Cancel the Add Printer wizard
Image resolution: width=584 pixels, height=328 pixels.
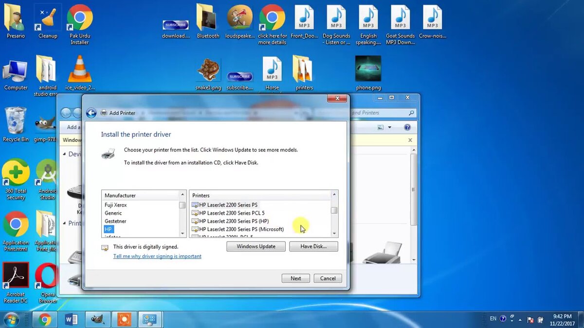coord(328,278)
